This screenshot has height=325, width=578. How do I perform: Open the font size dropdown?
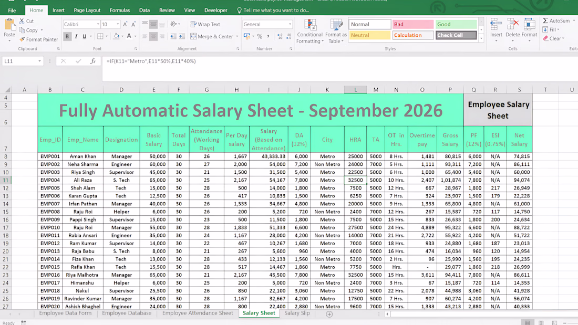[x=118, y=24]
